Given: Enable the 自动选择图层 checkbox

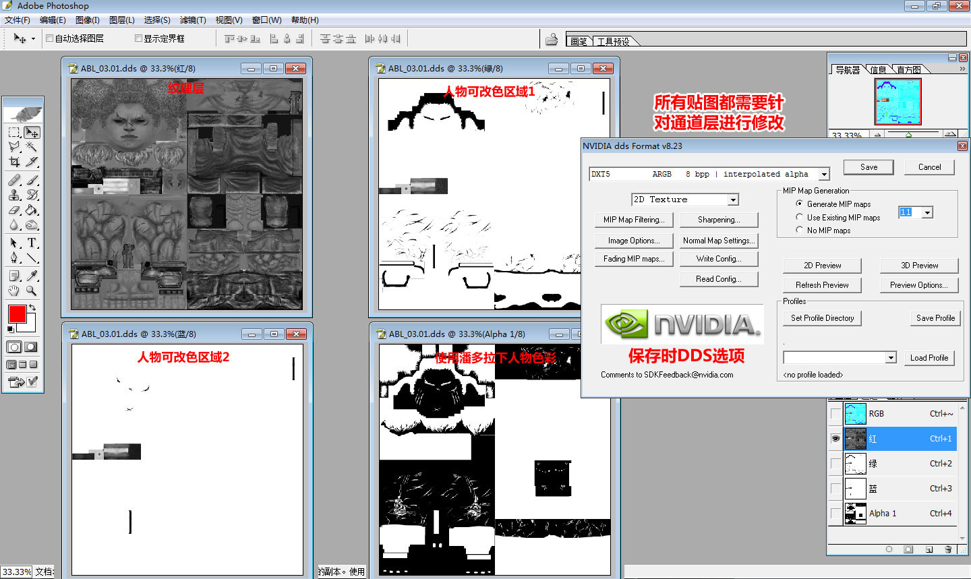Looking at the screenshot, I should pyautogui.click(x=50, y=38).
